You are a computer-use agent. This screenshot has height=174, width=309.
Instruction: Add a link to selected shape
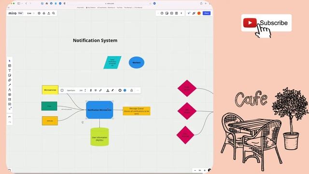pyautogui.click(x=100, y=90)
